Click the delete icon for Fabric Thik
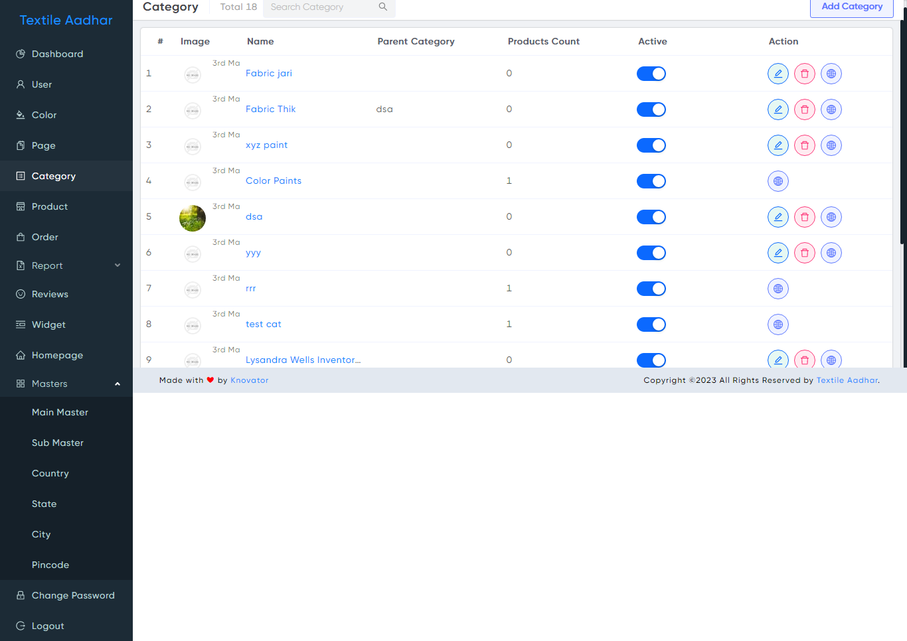Screen dimensions: 907x641 point(804,109)
